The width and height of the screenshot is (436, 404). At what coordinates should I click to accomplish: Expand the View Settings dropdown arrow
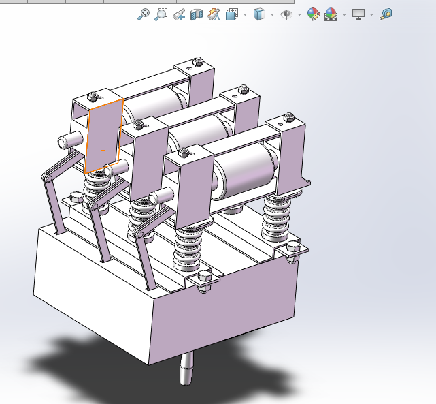click(x=371, y=14)
